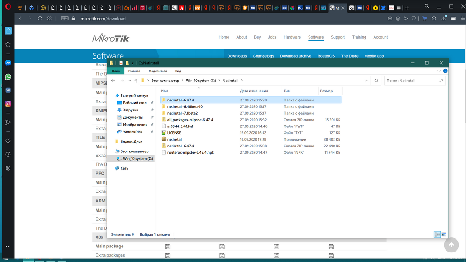Reload the mikrotik.com page
Screen dimensions: 466x262
click(40, 18)
